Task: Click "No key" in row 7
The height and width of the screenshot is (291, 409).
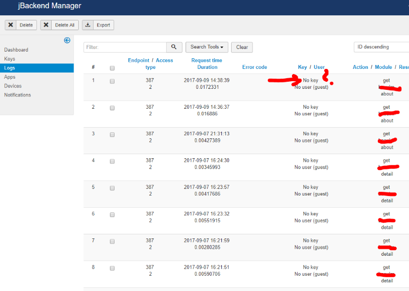Action: 311,240
